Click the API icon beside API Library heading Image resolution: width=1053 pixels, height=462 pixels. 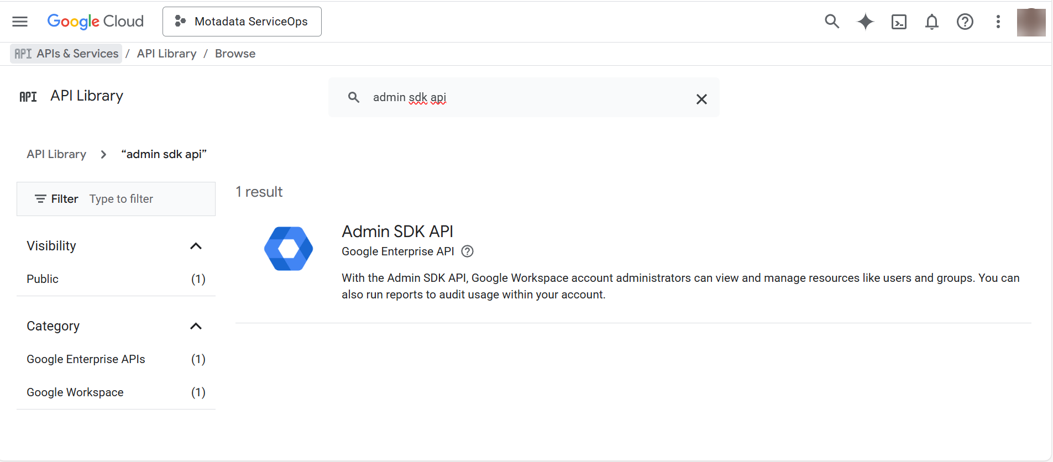point(28,97)
